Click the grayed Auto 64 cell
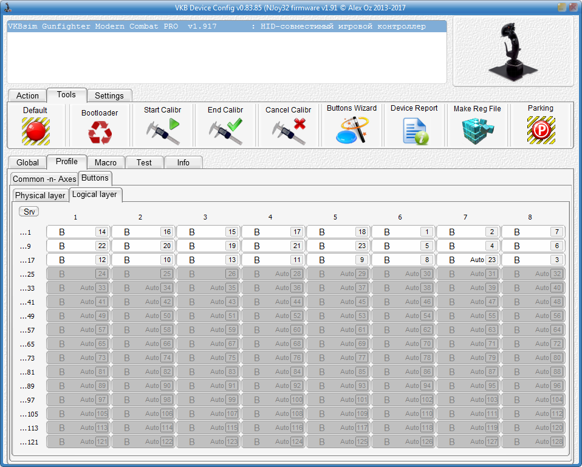The image size is (582, 467). [x=533, y=330]
